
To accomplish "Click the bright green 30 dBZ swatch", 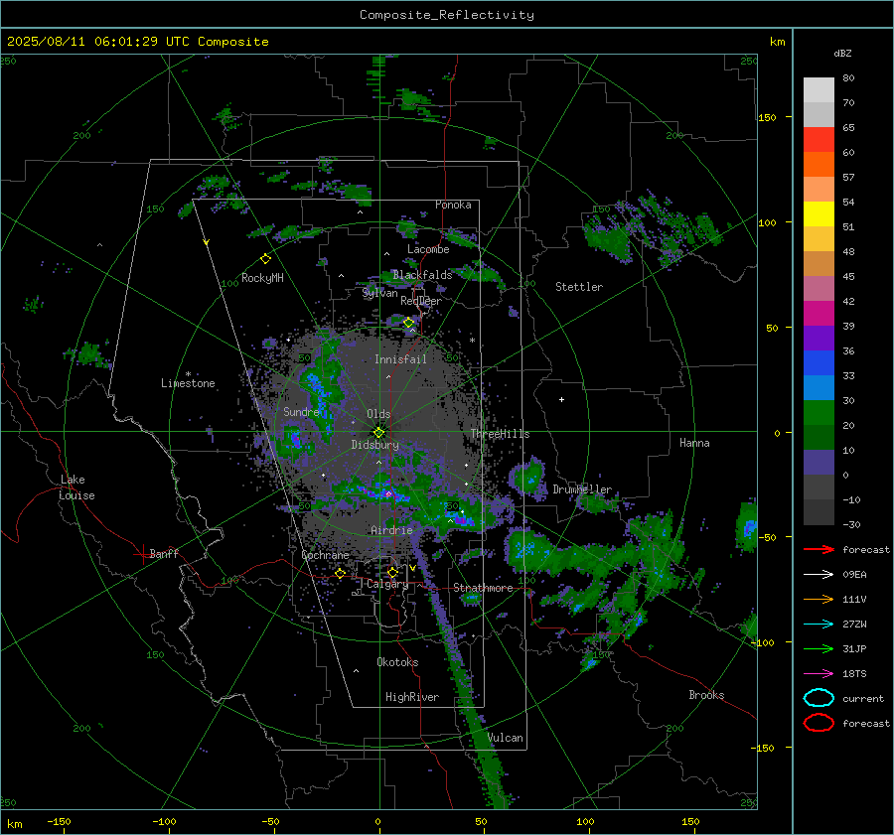I will (x=819, y=413).
